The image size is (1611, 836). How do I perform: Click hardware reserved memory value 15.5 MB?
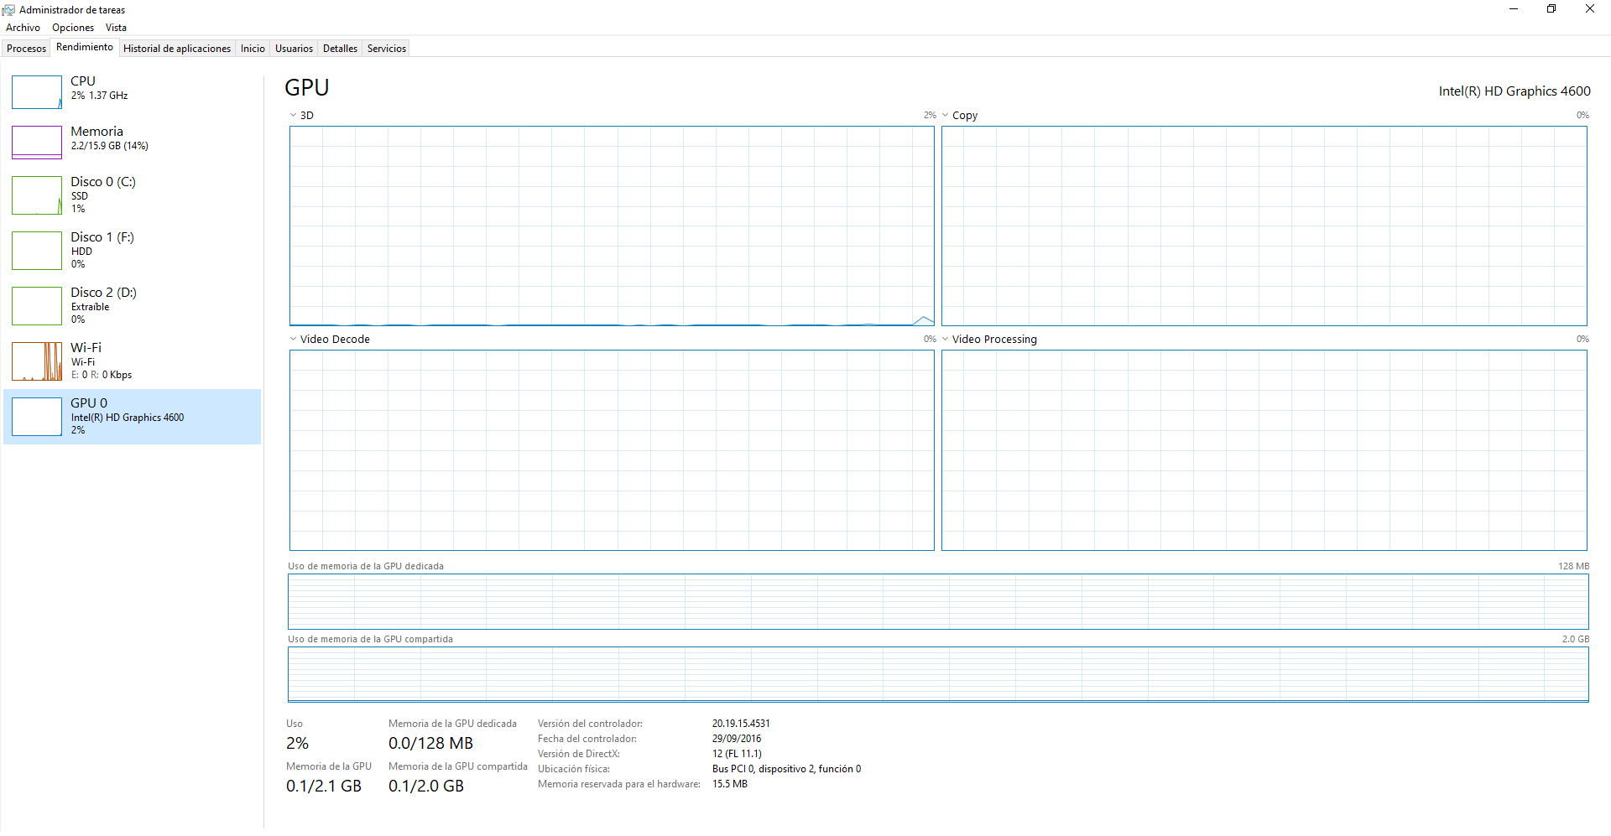730,784
